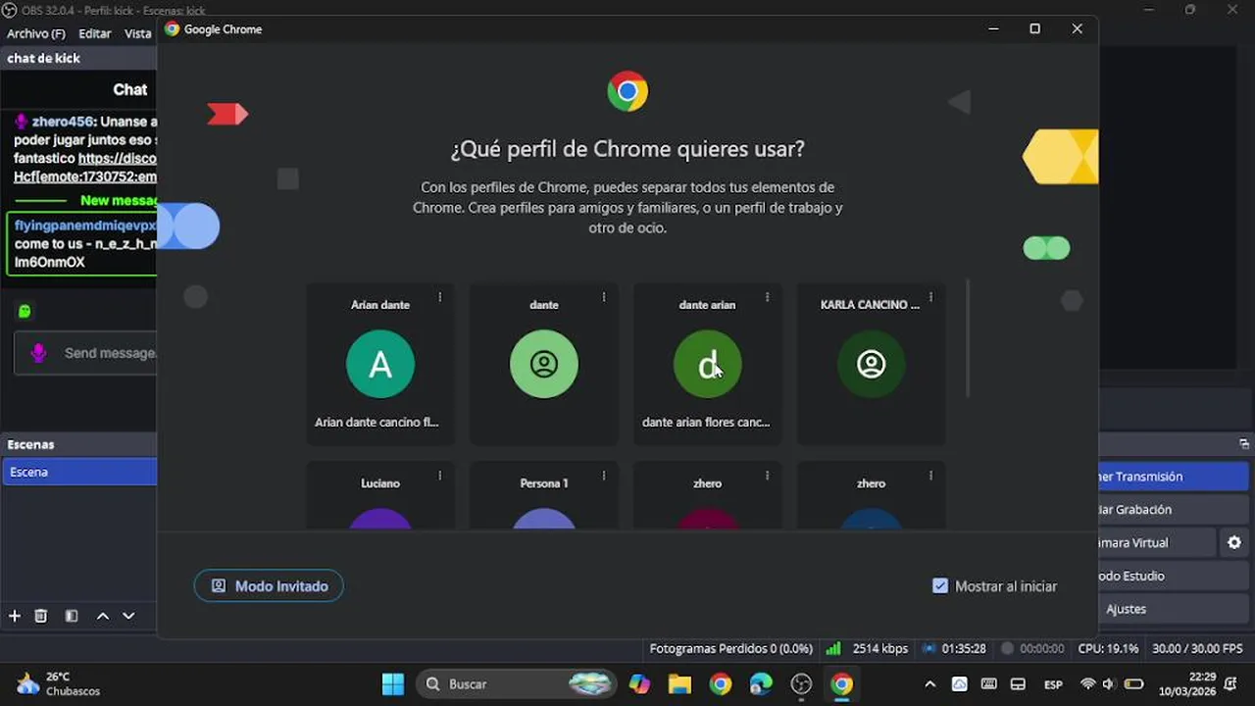This screenshot has height=706, width=1255.
Task: Open Ajustes in OBS controls
Action: [x=1173, y=609]
